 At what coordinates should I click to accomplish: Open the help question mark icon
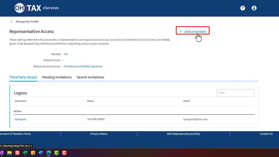pos(243,8)
